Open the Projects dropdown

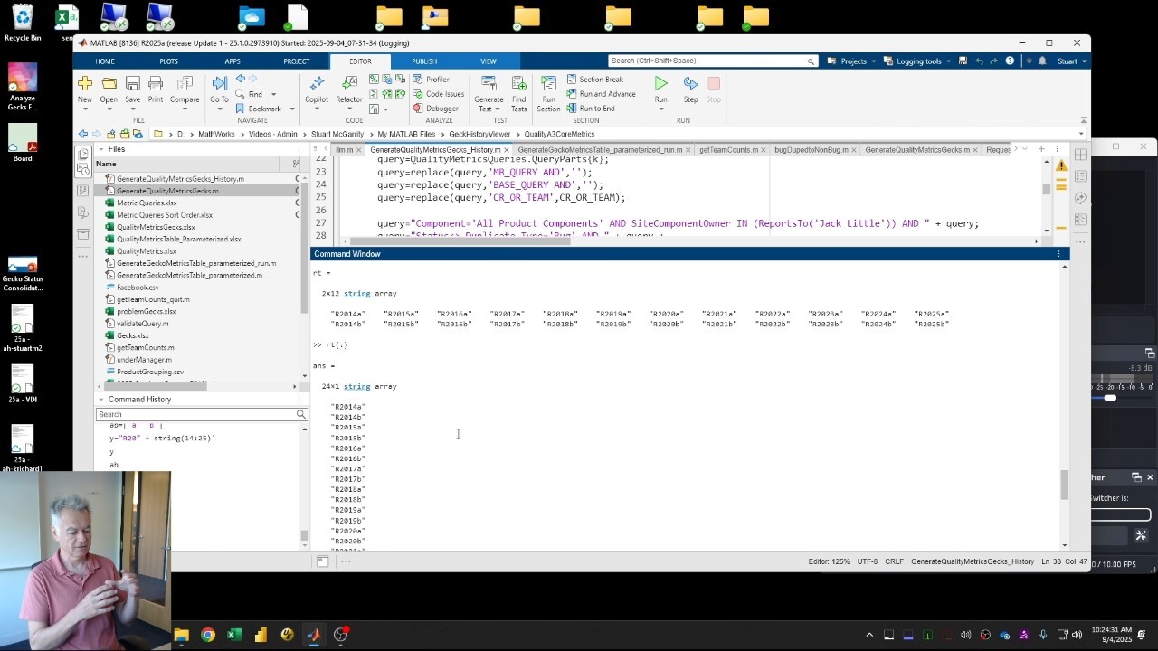(x=852, y=61)
